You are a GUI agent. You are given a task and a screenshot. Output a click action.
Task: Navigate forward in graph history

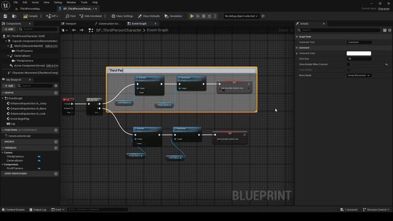(82, 30)
